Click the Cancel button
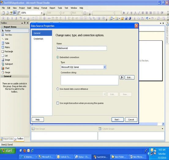This screenshot has width=169, height=160. pos(131,120)
